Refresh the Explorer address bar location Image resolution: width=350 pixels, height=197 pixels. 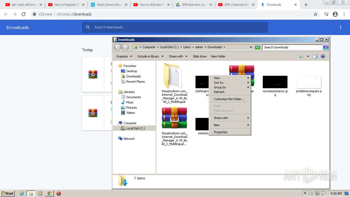click(x=258, y=47)
